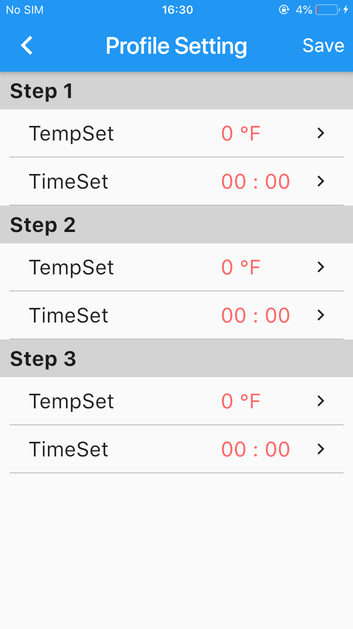
Task: Save the profile settings
Action: pos(323,46)
